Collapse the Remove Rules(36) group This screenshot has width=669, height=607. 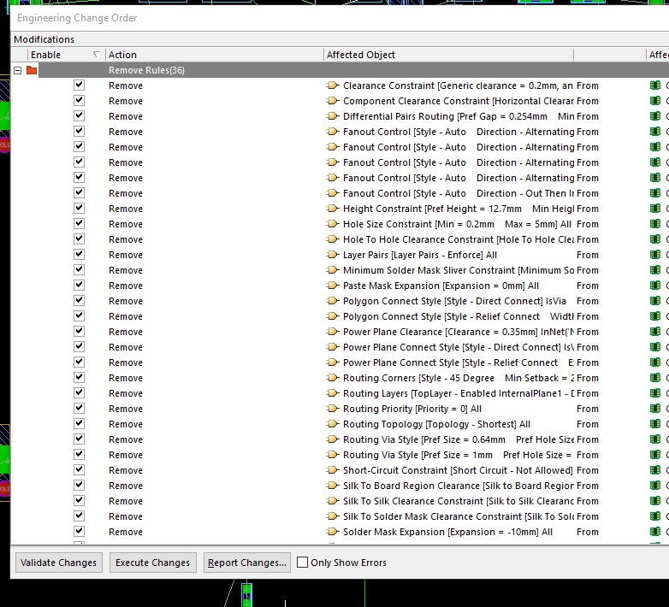click(18, 70)
